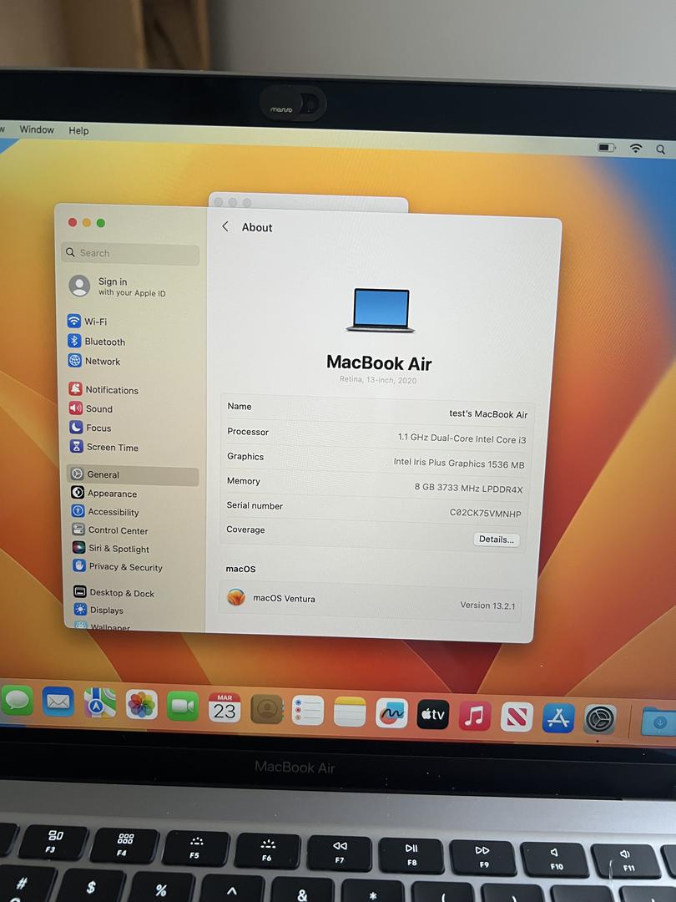The height and width of the screenshot is (902, 676).
Task: Open Apple TV from the Dock
Action: pyautogui.click(x=433, y=714)
